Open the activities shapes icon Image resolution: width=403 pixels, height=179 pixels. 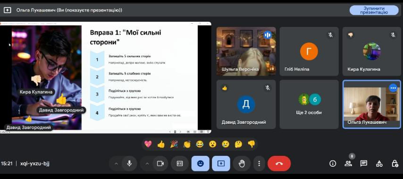(x=379, y=163)
